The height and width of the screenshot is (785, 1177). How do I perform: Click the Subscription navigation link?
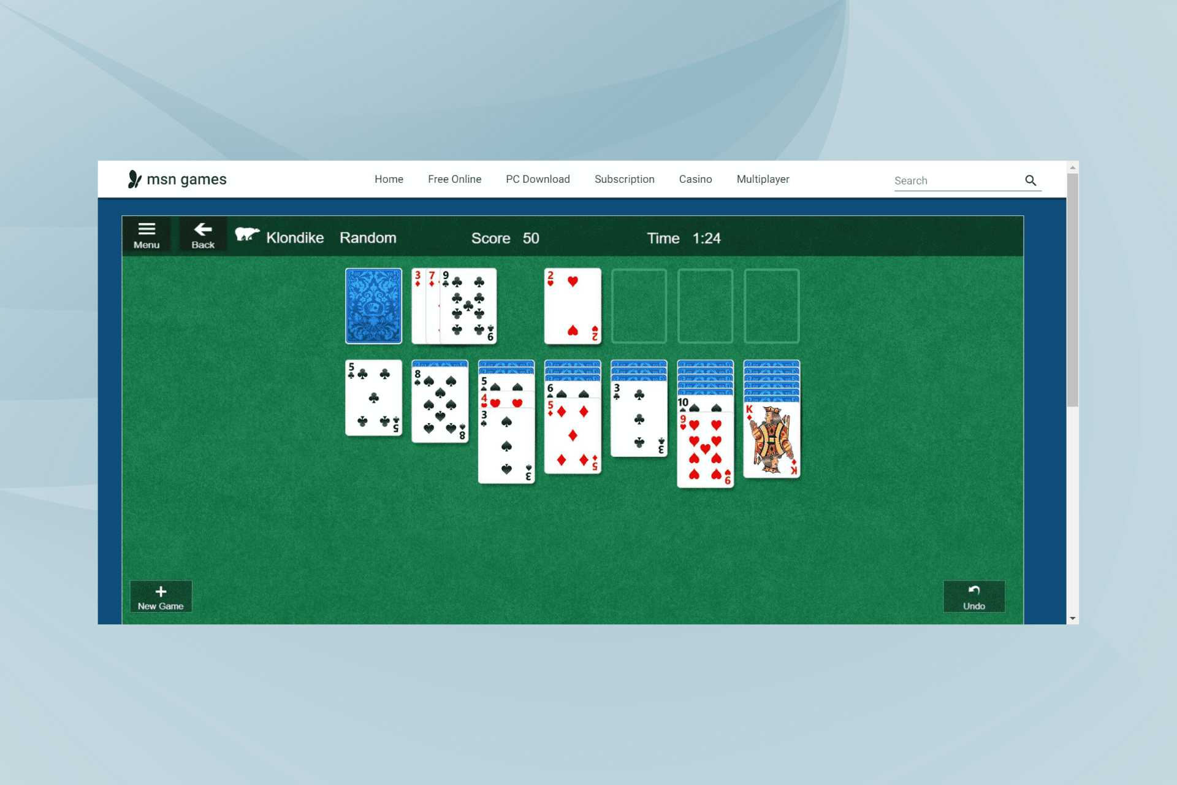(625, 178)
